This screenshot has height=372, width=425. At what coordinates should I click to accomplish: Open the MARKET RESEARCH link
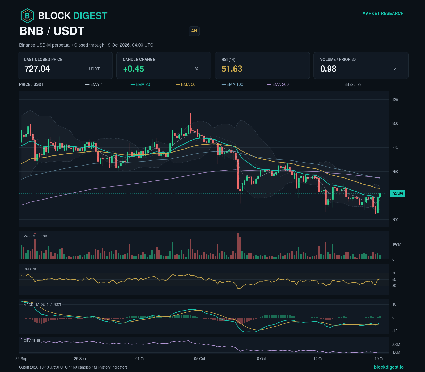[383, 13]
